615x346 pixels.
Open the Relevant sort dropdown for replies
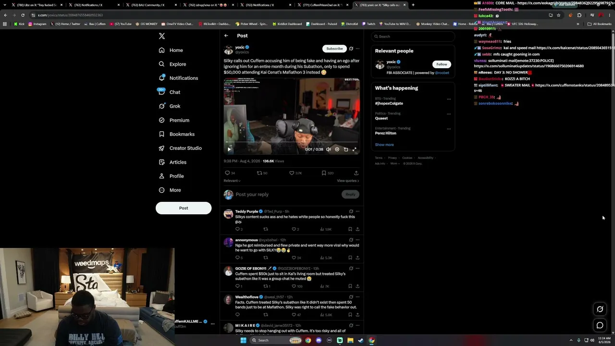pyautogui.click(x=232, y=181)
